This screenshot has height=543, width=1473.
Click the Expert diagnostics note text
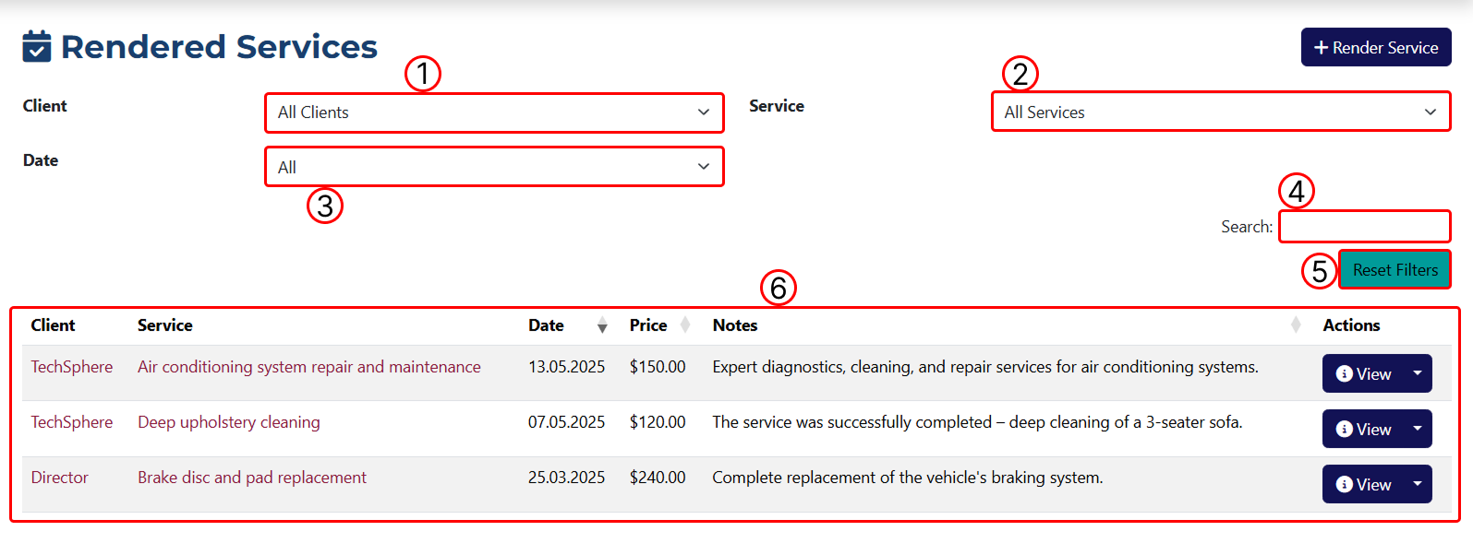point(985,367)
